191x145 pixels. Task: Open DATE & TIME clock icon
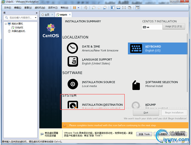click(72, 48)
